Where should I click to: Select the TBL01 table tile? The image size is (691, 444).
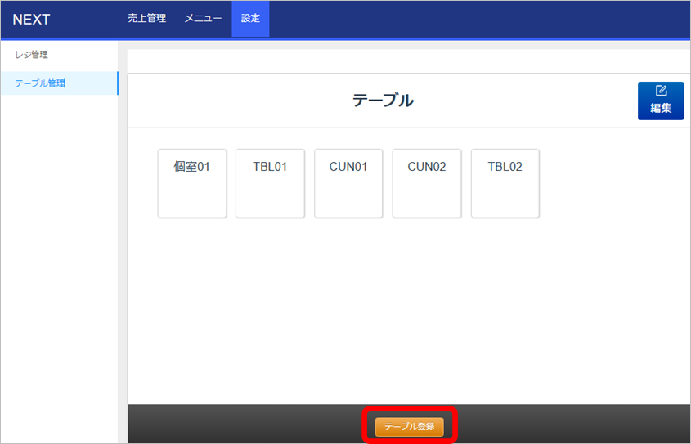point(270,183)
